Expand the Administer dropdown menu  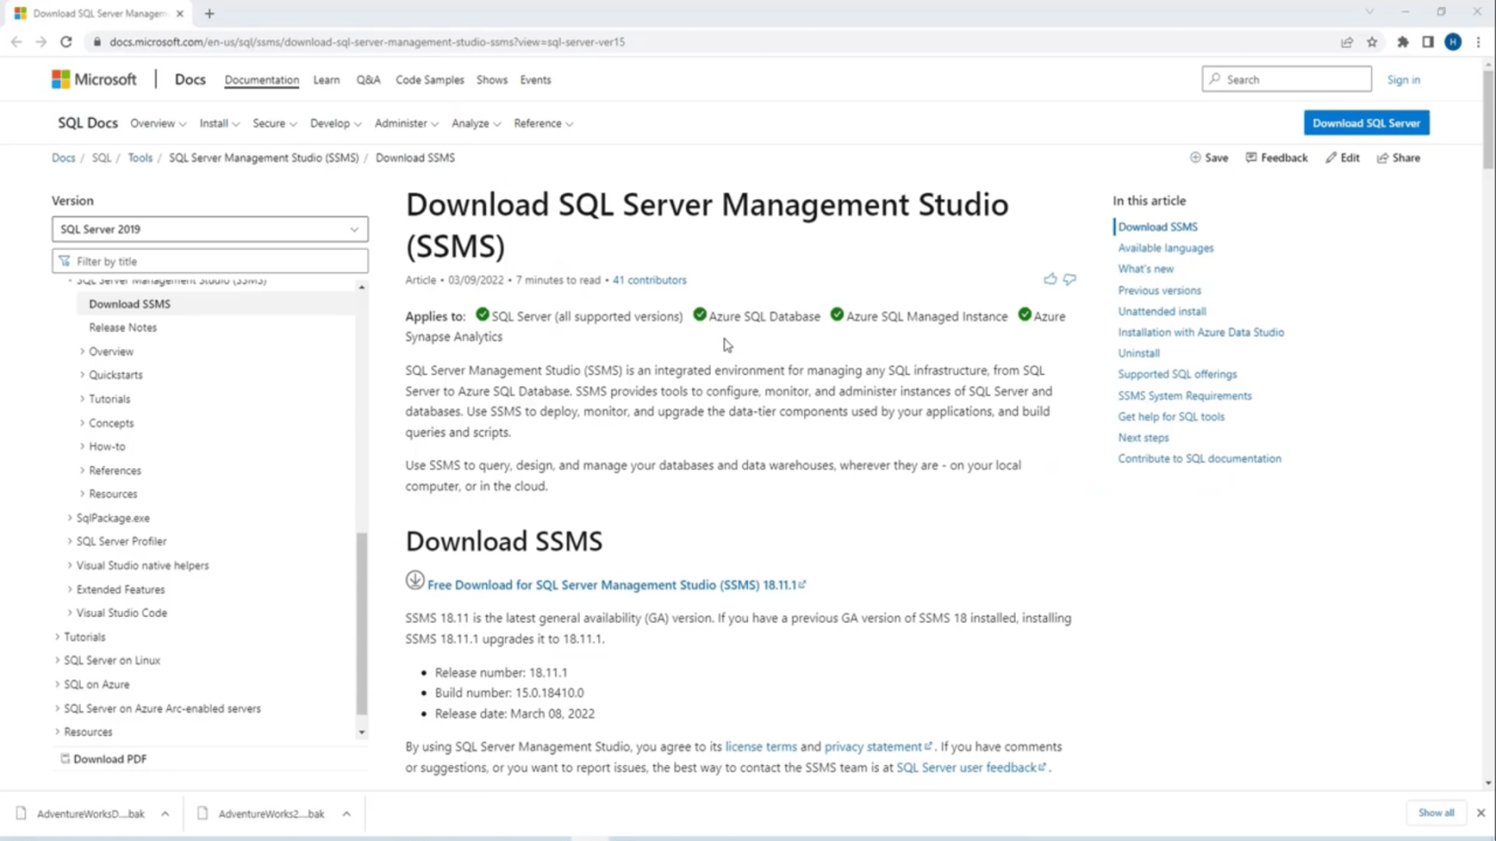pos(406,124)
